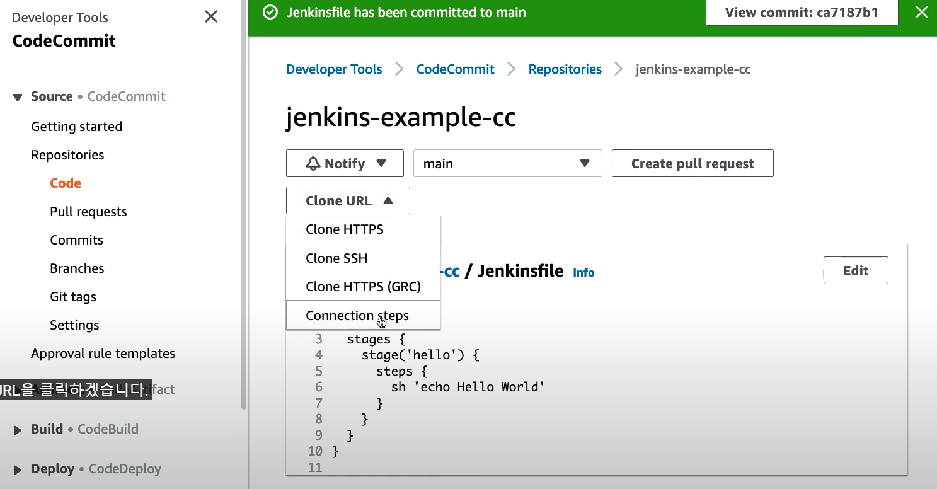Open Branches in sidebar

(x=77, y=268)
